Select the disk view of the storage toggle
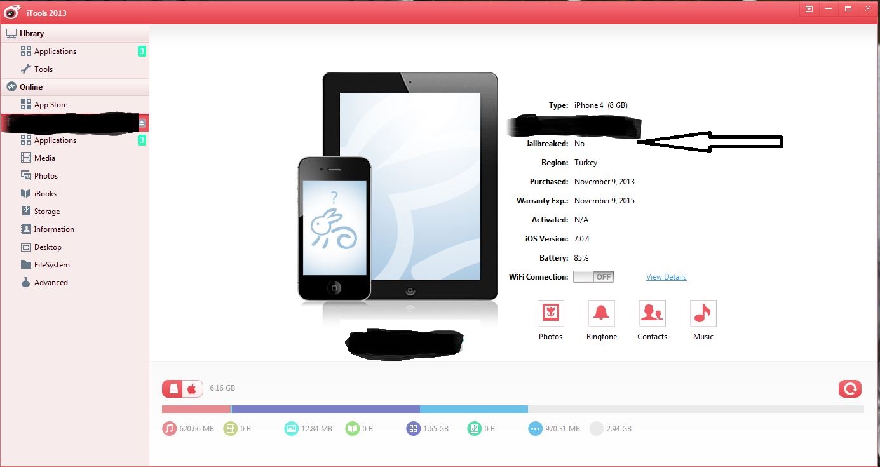The width and height of the screenshot is (880, 467). 173,389
